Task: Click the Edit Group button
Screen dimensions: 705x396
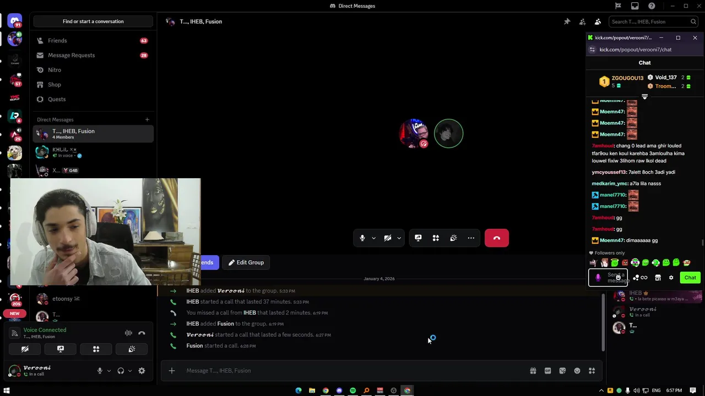Action: pyautogui.click(x=246, y=262)
